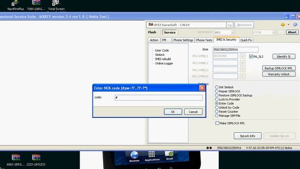The image size is (300, 169).
Task: Enable the Make SIMLOCK RPL checkbox
Action: click(x=217, y=123)
